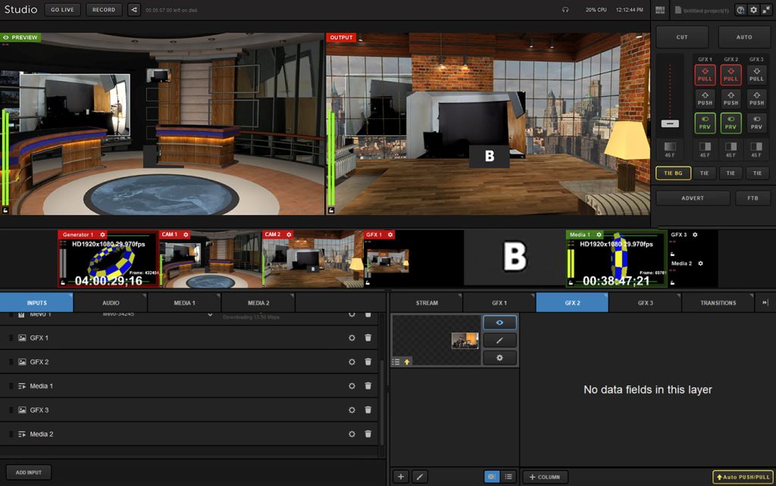The width and height of the screenshot is (776, 486).
Task: Delete the GFX 1 input
Action: [x=368, y=338]
